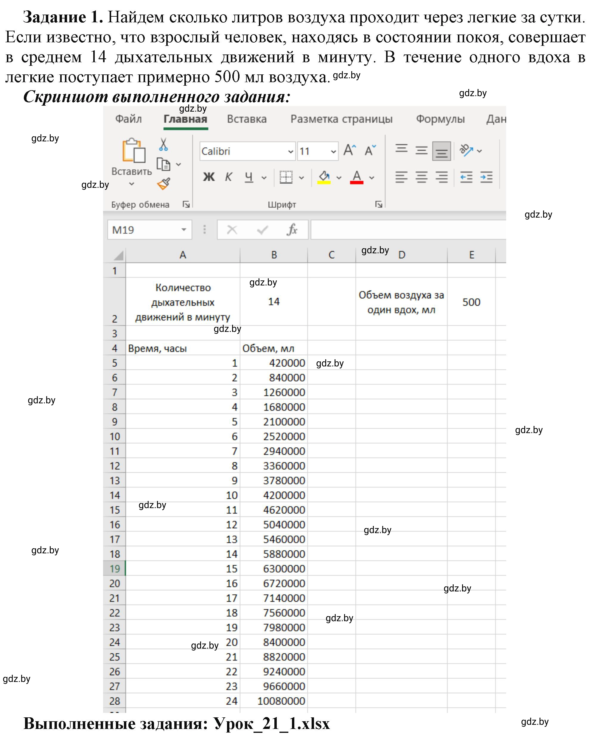
Task: Switch to the Вставка tab
Action: point(247,119)
